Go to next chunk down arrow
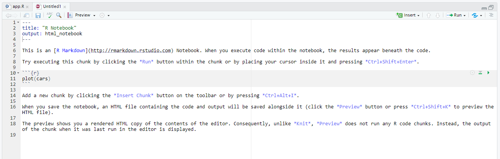This screenshot has width=500, height=159. pyautogui.click(x=437, y=15)
